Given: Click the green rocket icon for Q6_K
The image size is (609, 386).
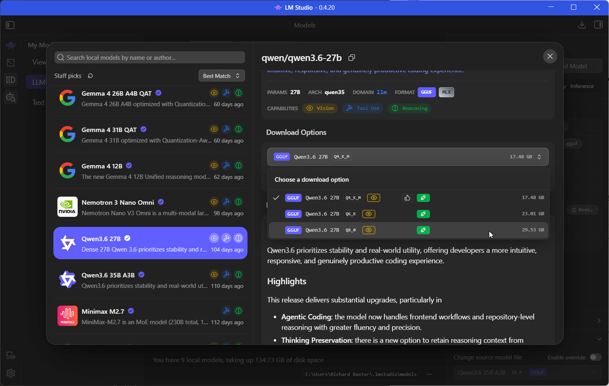Looking at the screenshot, I should pyautogui.click(x=423, y=214).
